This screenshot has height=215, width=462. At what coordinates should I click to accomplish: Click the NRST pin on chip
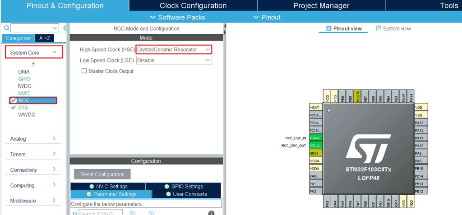(316, 153)
